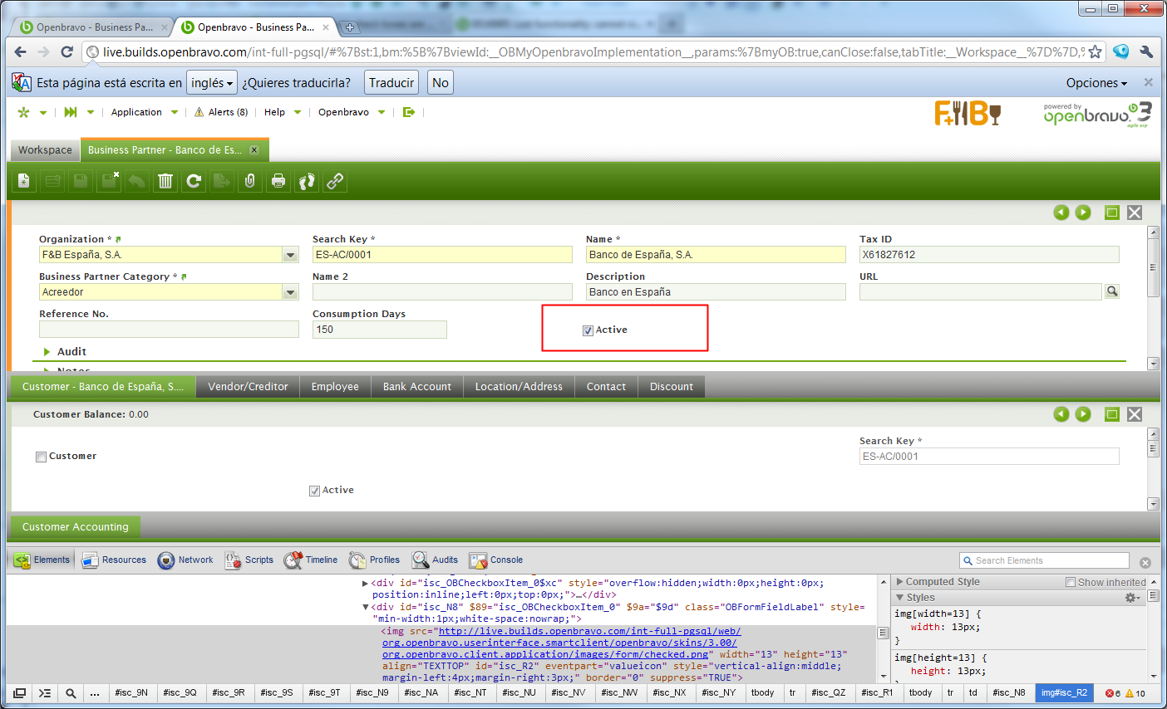The width and height of the screenshot is (1167, 709).
Task: Print the record using the printer icon
Action: [x=278, y=181]
